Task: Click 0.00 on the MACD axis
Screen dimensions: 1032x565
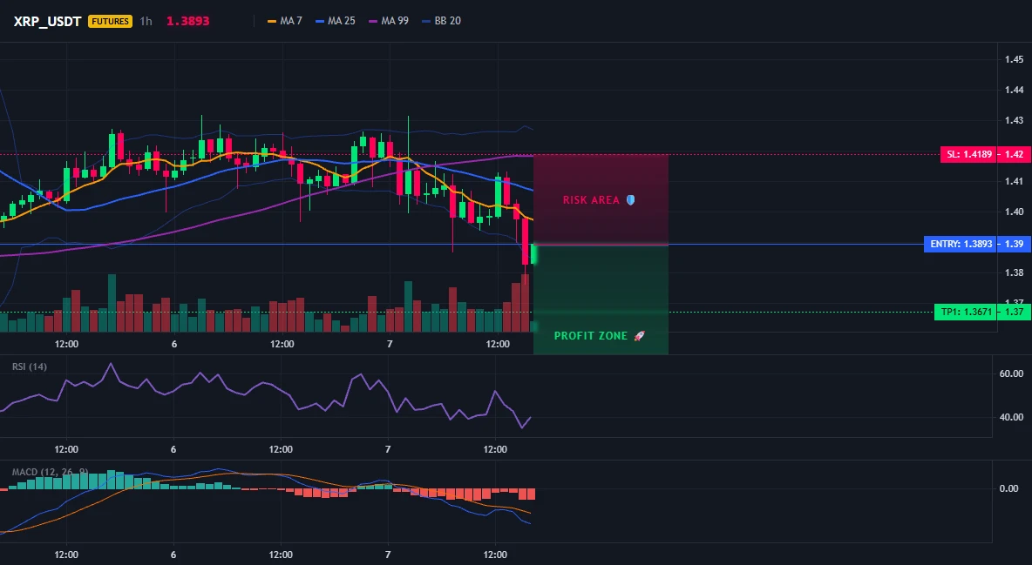Action: (1009, 488)
